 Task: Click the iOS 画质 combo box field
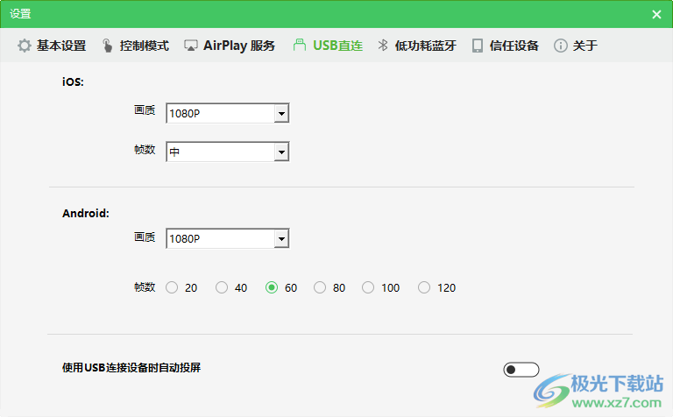coord(228,113)
